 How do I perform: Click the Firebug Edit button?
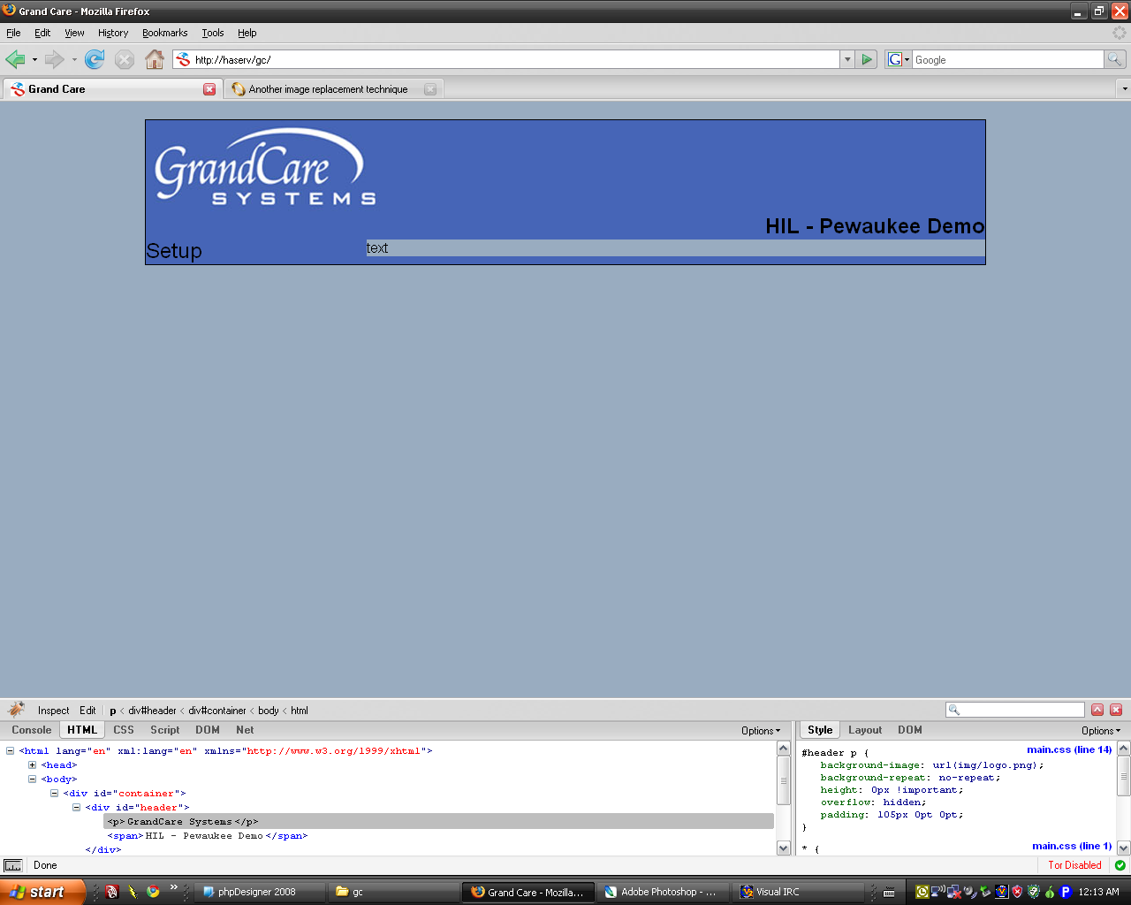87,711
